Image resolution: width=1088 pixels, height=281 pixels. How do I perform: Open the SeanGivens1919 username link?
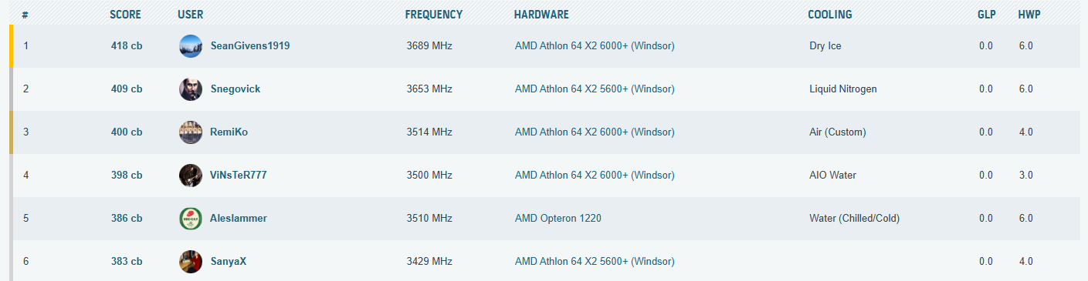click(250, 46)
